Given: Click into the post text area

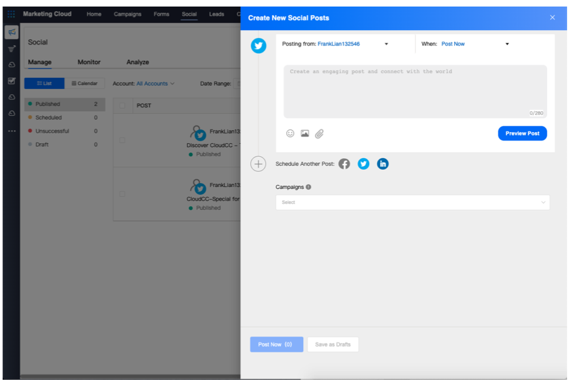Looking at the screenshot, I should tap(415, 92).
